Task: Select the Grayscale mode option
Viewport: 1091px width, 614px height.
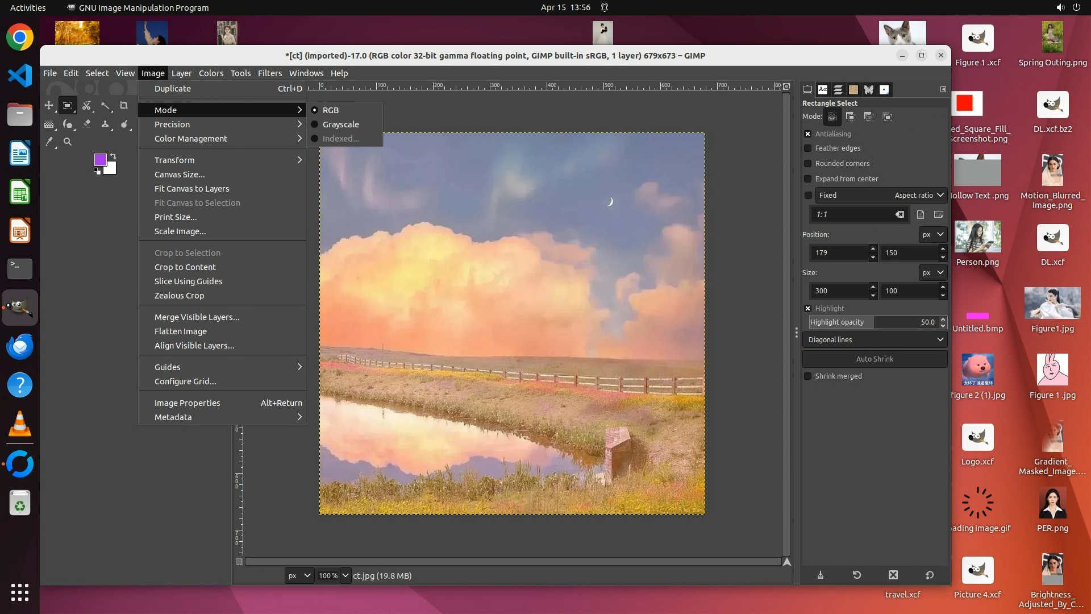Action: (x=340, y=125)
